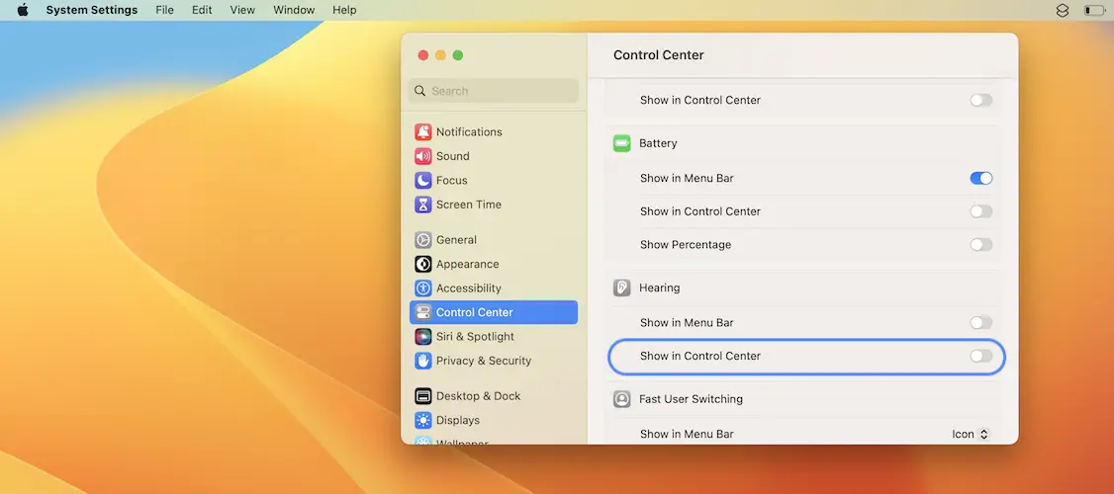
Task: Open Privacy & Security hand icon
Action: (x=423, y=361)
